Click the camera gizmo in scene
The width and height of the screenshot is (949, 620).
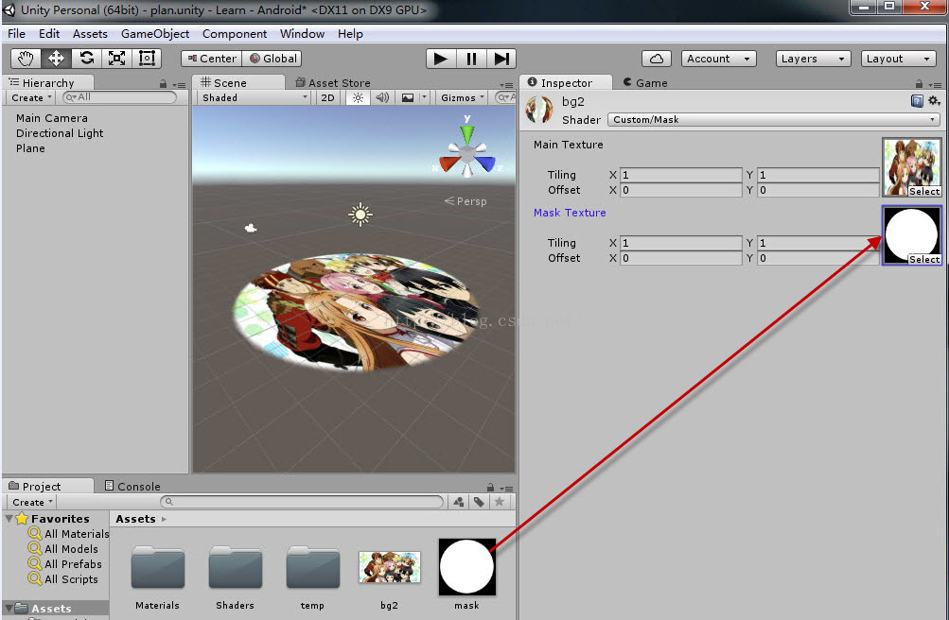[251, 228]
